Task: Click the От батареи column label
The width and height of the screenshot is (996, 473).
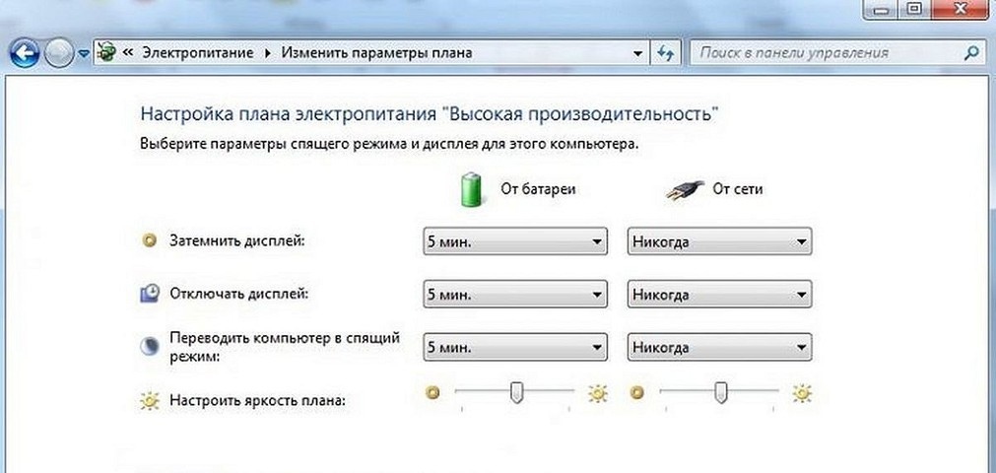Action: click(538, 189)
